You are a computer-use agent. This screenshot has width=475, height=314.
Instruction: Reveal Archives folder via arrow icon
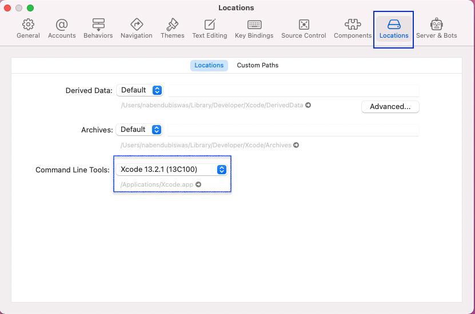click(x=296, y=145)
